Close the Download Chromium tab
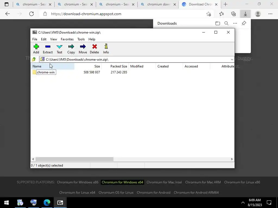The height and width of the screenshot is (208, 278). [216, 4]
